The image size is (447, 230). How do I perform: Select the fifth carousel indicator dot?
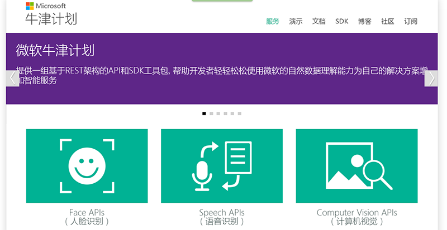(232, 114)
